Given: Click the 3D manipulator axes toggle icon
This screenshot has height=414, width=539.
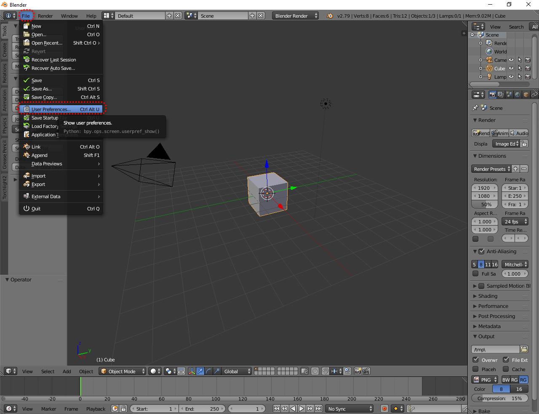Looking at the screenshot, I should click(x=192, y=371).
